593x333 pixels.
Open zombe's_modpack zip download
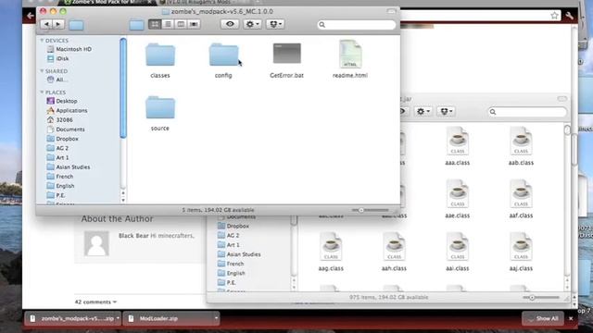[x=71, y=318]
